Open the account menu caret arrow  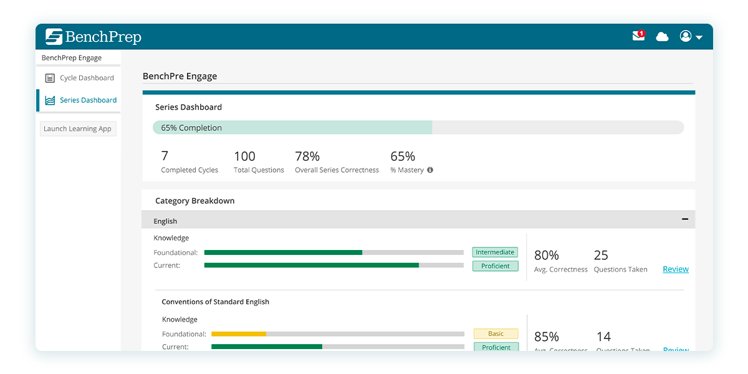699,37
